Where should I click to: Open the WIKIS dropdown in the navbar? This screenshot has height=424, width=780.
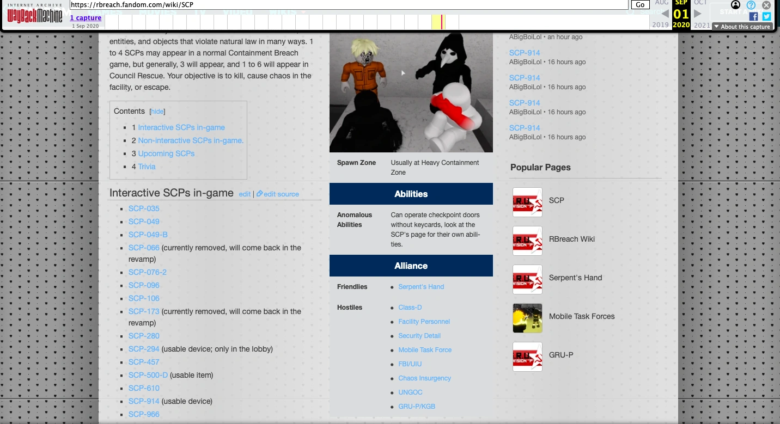[283, 11]
